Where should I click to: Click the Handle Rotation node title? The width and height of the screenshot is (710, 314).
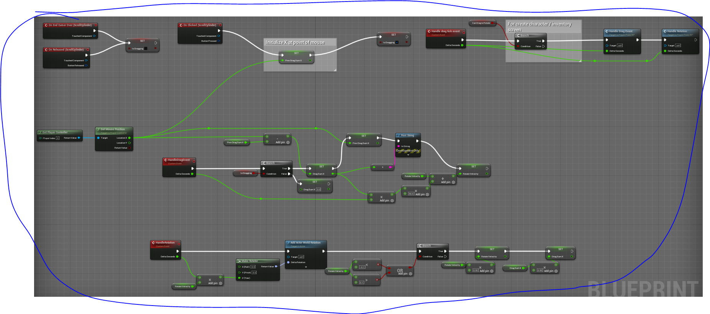(x=677, y=31)
